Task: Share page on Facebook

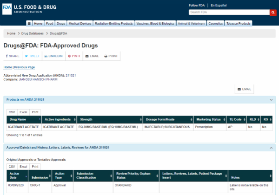Action: click(x=13, y=56)
